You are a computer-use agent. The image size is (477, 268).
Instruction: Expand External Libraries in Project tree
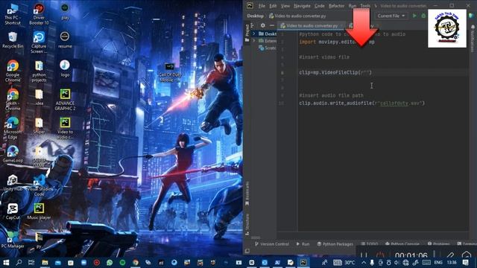pos(253,40)
